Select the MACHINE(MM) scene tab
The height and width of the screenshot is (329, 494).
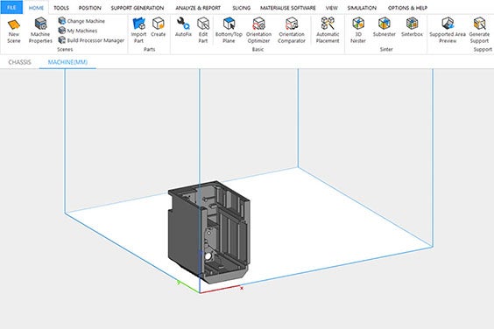tap(67, 62)
